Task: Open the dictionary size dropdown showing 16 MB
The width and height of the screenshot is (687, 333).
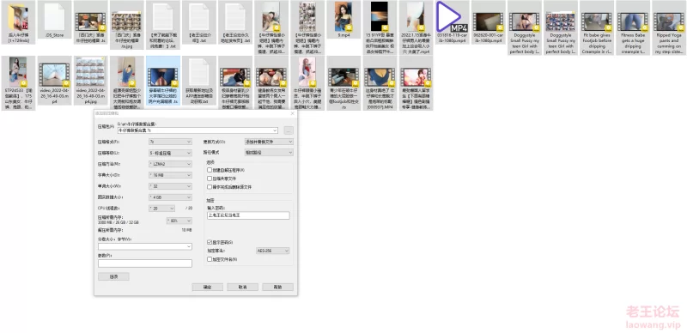Action: point(170,175)
